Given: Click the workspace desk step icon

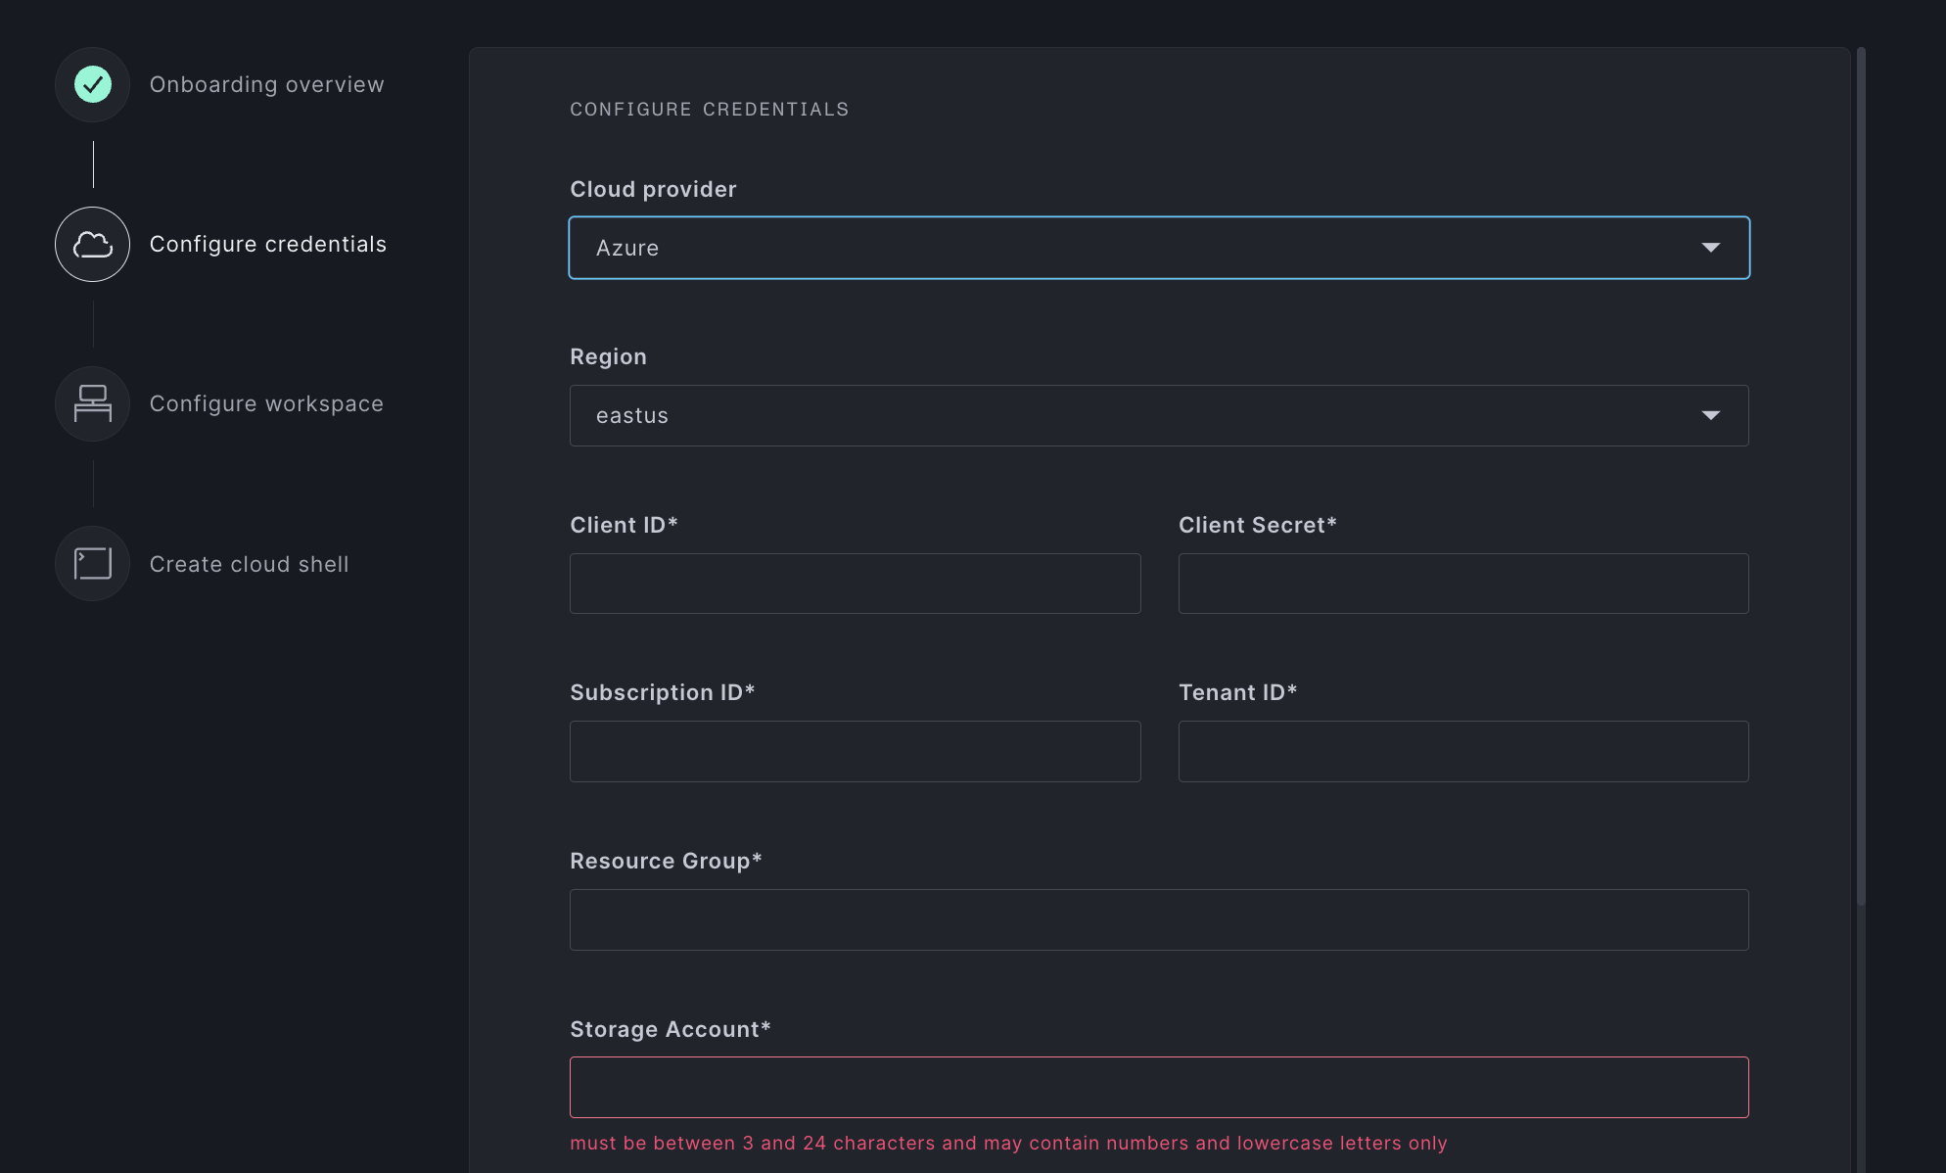Looking at the screenshot, I should coord(93,403).
